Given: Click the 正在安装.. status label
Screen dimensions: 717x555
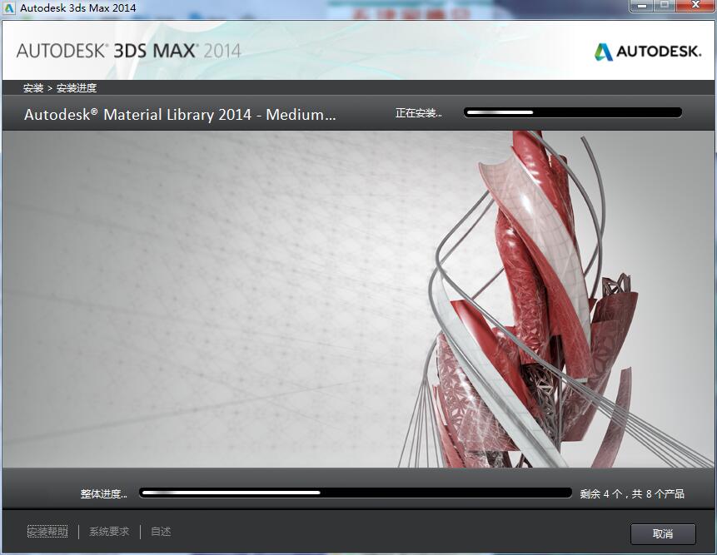Looking at the screenshot, I should tap(418, 113).
